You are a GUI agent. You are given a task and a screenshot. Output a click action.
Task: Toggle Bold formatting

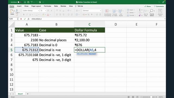24,14
